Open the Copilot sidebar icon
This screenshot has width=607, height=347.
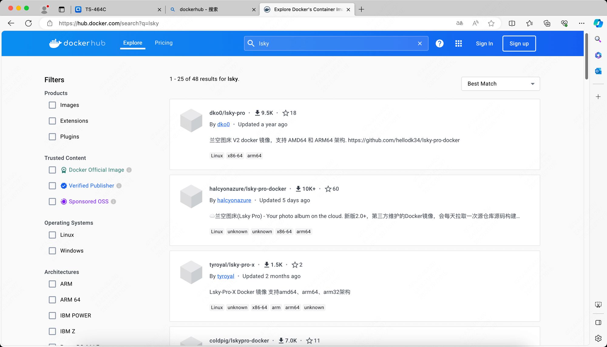598,23
